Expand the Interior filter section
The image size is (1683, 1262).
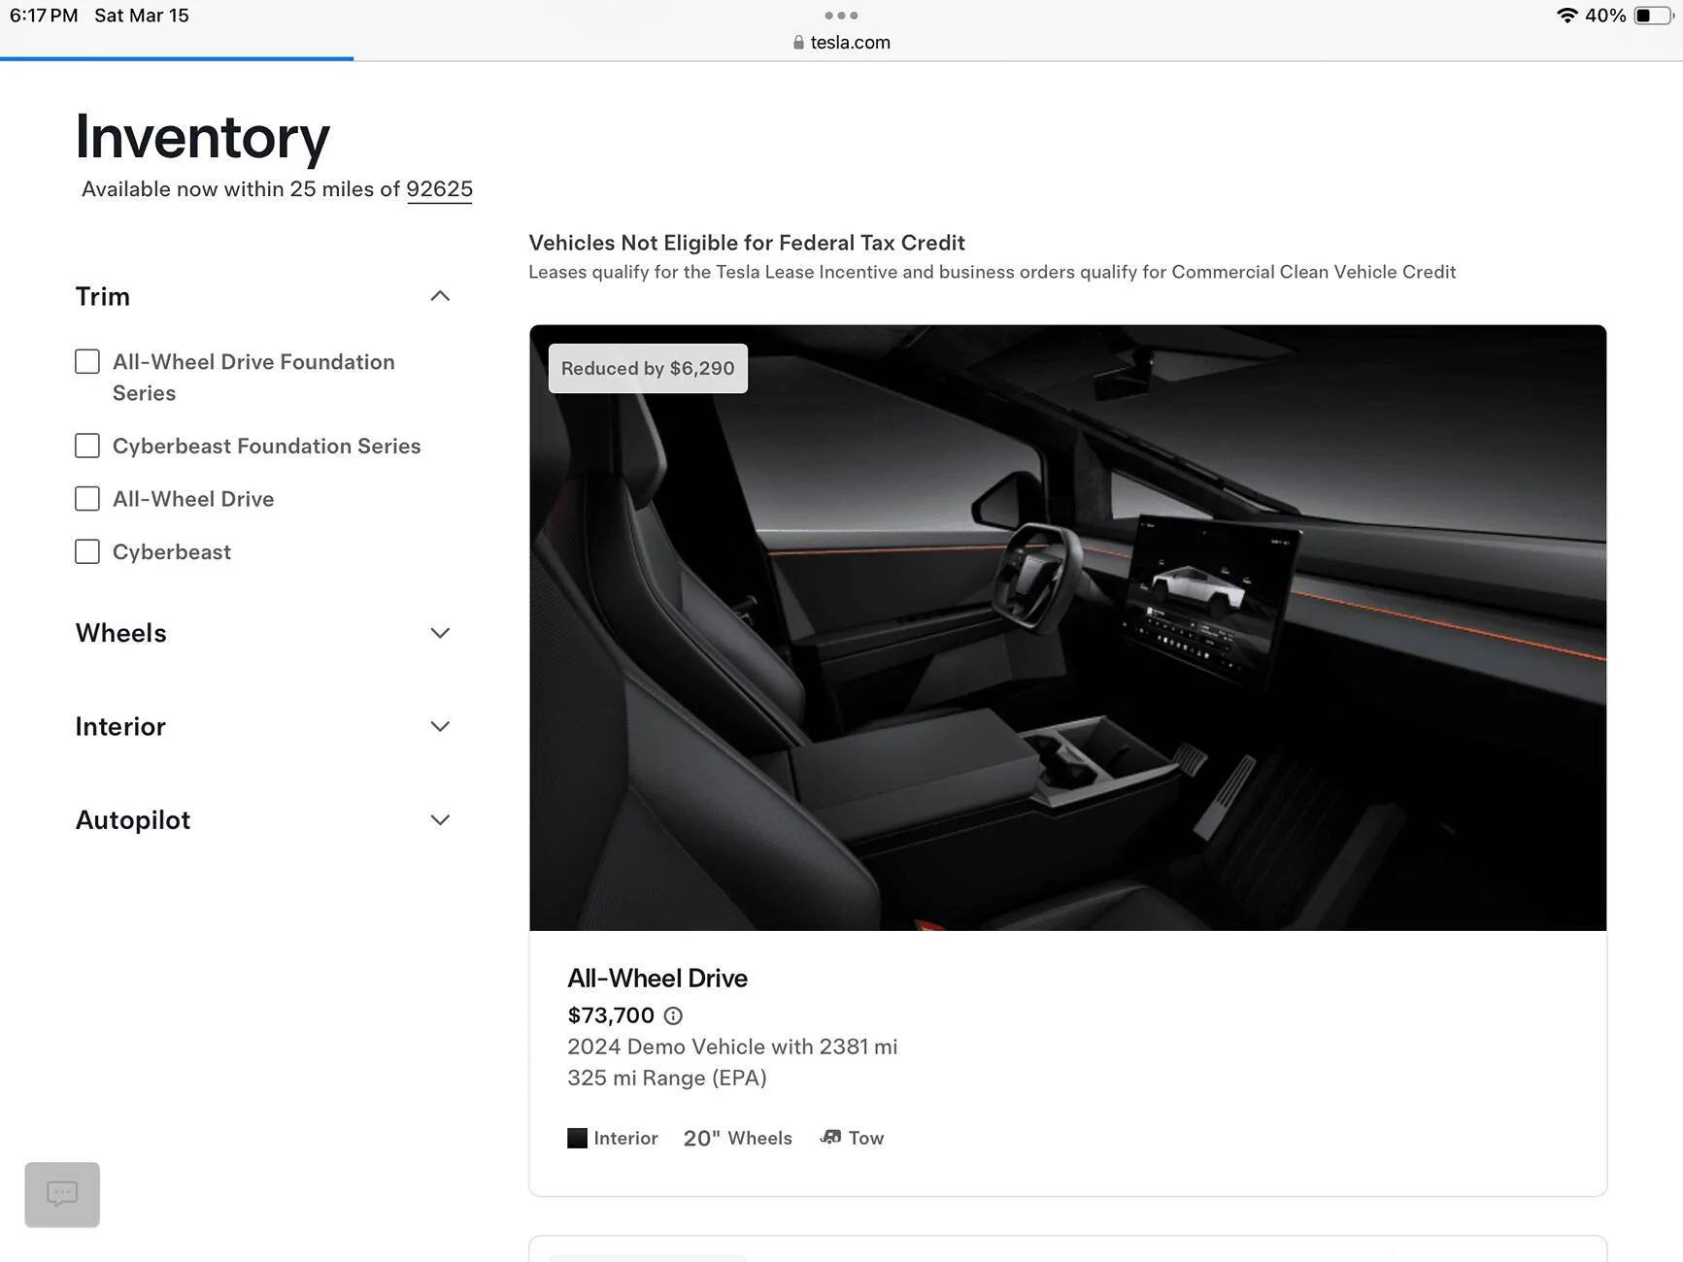coord(440,726)
